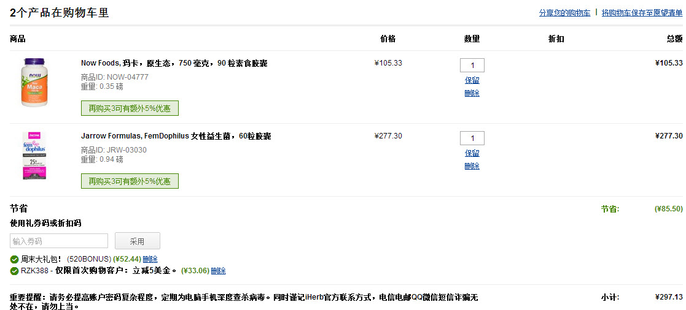686x310 pixels.
Task: Focus quantity field for Jarrow FemDophilus
Action: [x=472, y=138]
